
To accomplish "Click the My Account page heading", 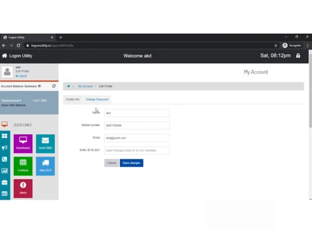I will [x=256, y=72].
